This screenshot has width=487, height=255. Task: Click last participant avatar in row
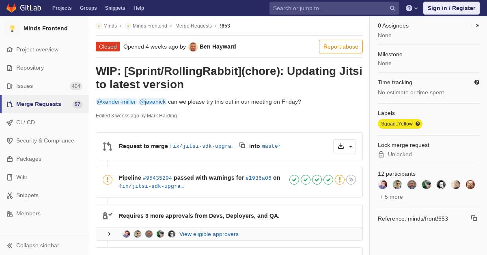click(470, 185)
